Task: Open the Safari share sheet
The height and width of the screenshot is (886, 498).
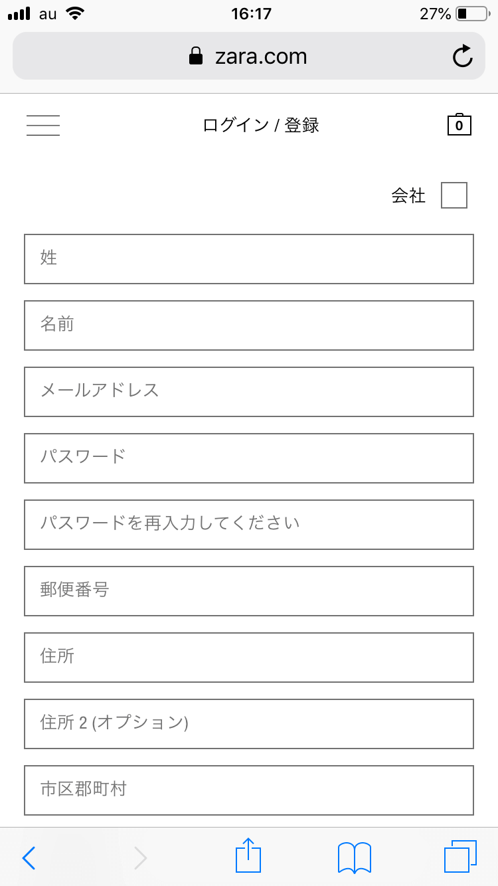Action: (x=248, y=855)
